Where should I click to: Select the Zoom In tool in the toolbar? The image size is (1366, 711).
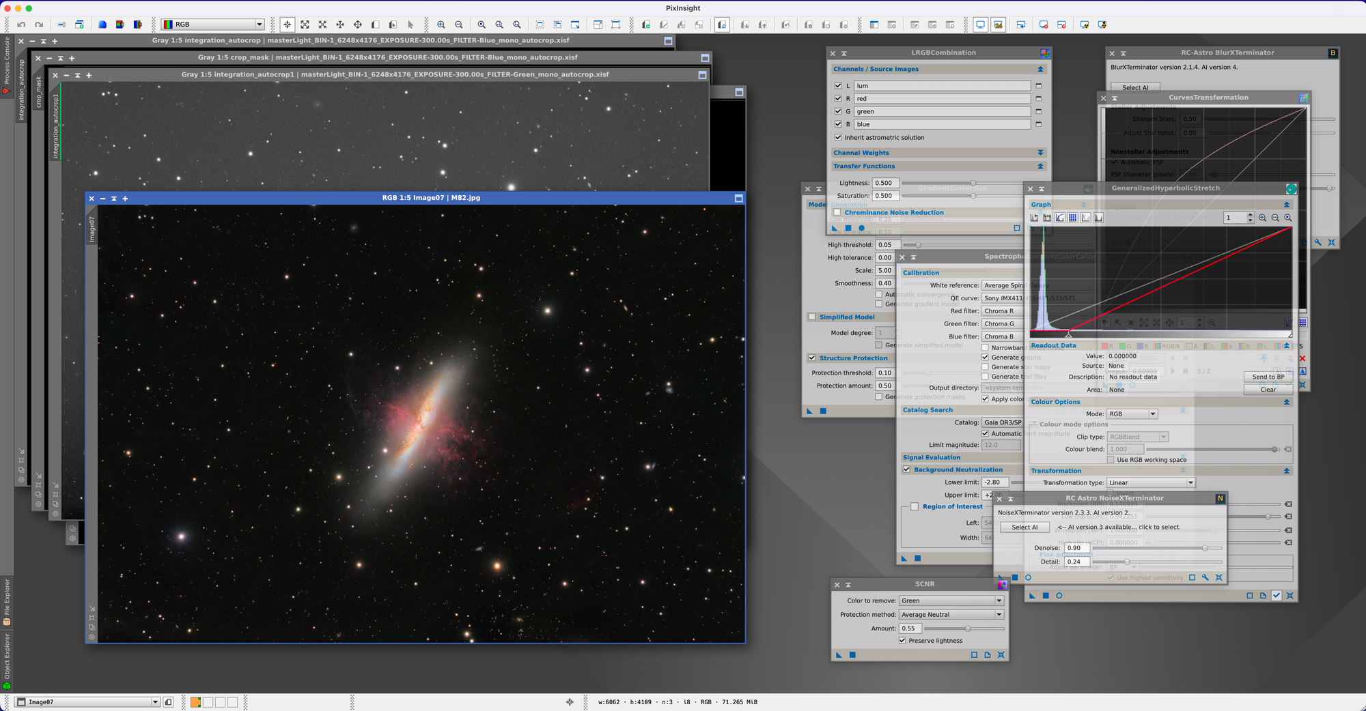[443, 24]
